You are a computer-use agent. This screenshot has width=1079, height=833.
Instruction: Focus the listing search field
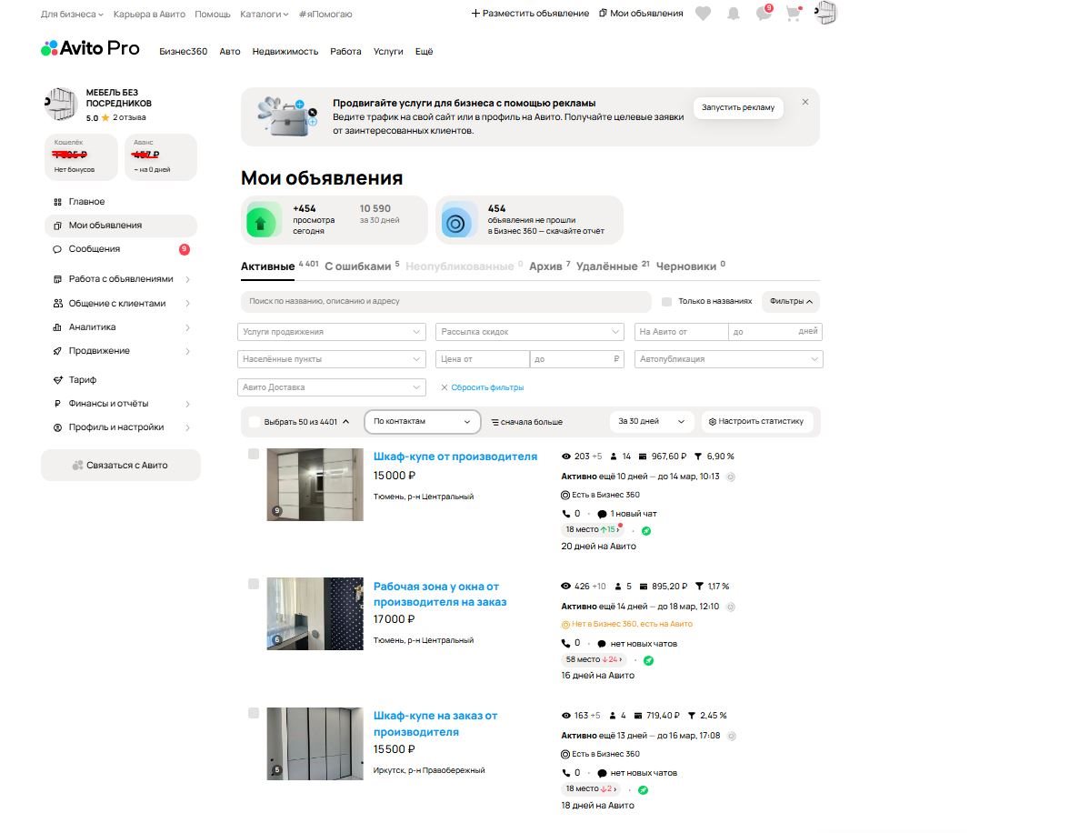[x=446, y=302]
